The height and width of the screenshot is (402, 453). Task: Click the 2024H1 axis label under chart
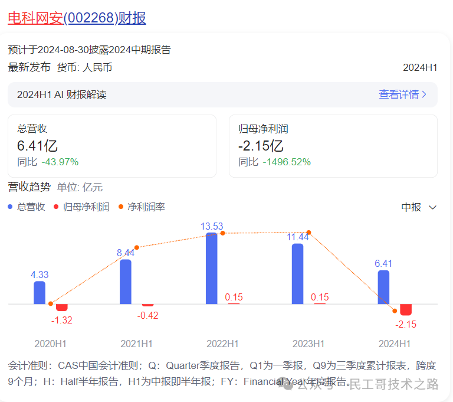click(395, 344)
